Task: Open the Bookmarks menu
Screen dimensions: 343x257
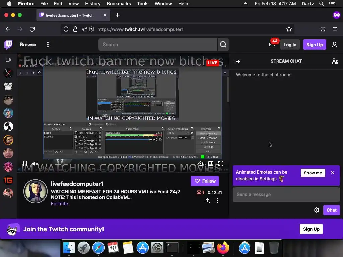Action: point(119,4)
